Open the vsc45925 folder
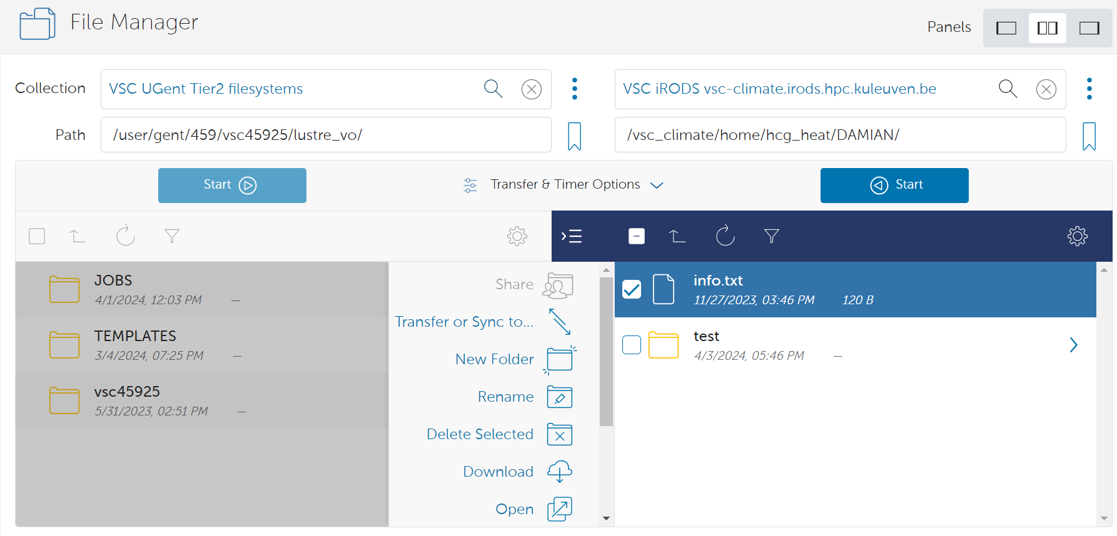1117x536 pixels. (202, 401)
